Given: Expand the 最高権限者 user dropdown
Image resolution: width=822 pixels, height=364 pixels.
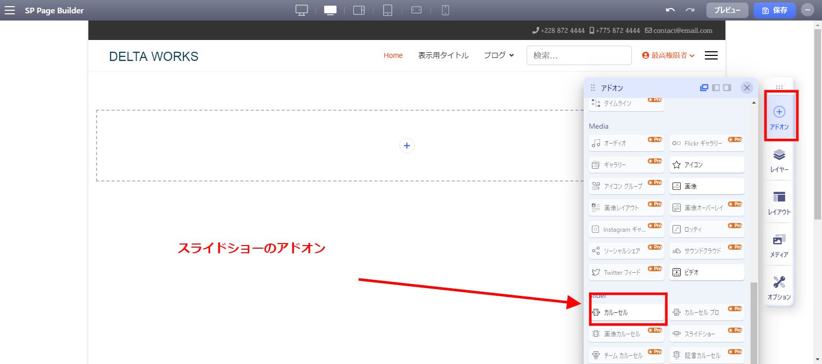Looking at the screenshot, I should (668, 55).
